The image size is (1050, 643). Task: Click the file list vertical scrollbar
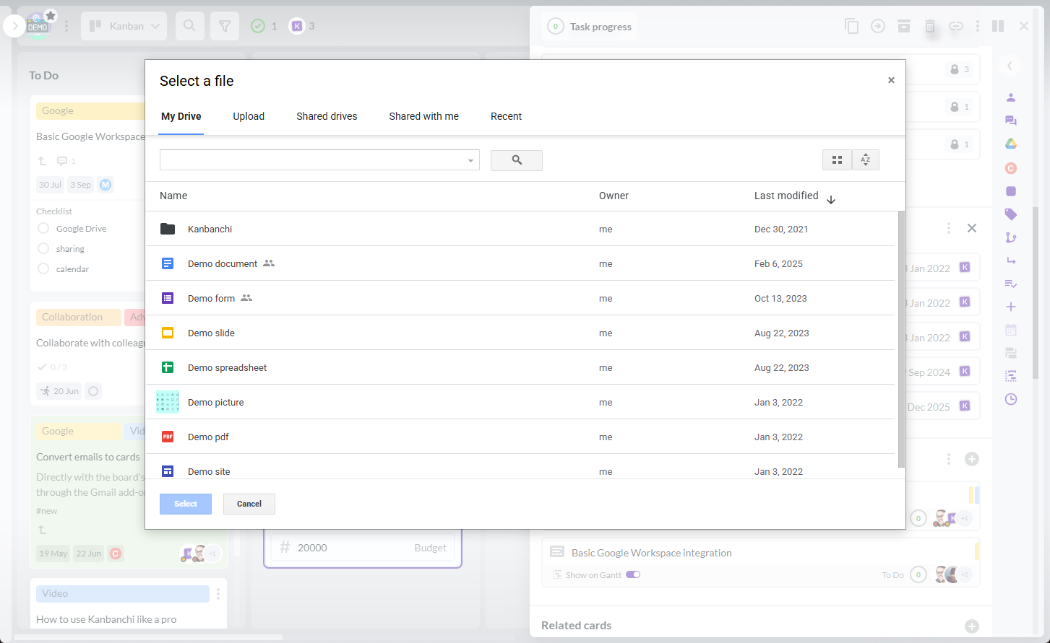[901, 339]
